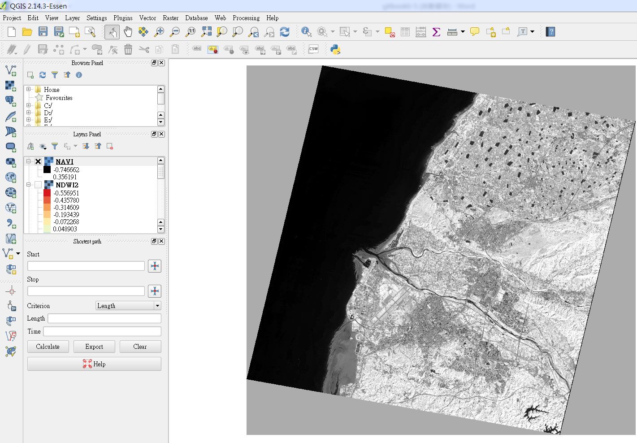Open the Help contents question mark icon

coord(551,32)
